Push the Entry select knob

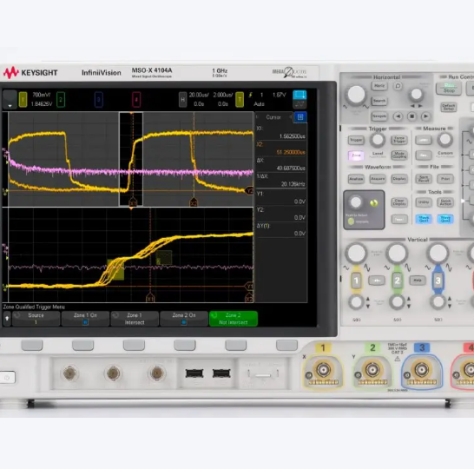(356, 202)
